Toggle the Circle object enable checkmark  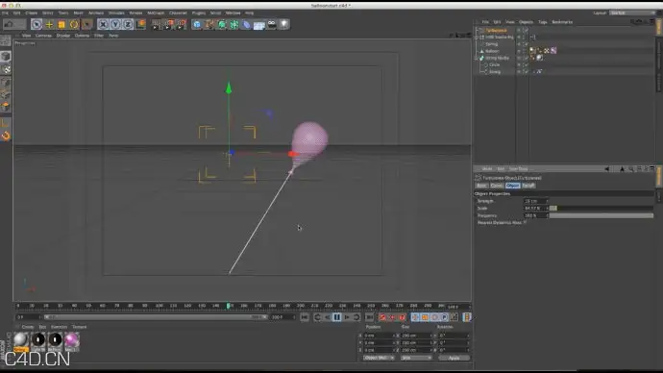(x=526, y=65)
